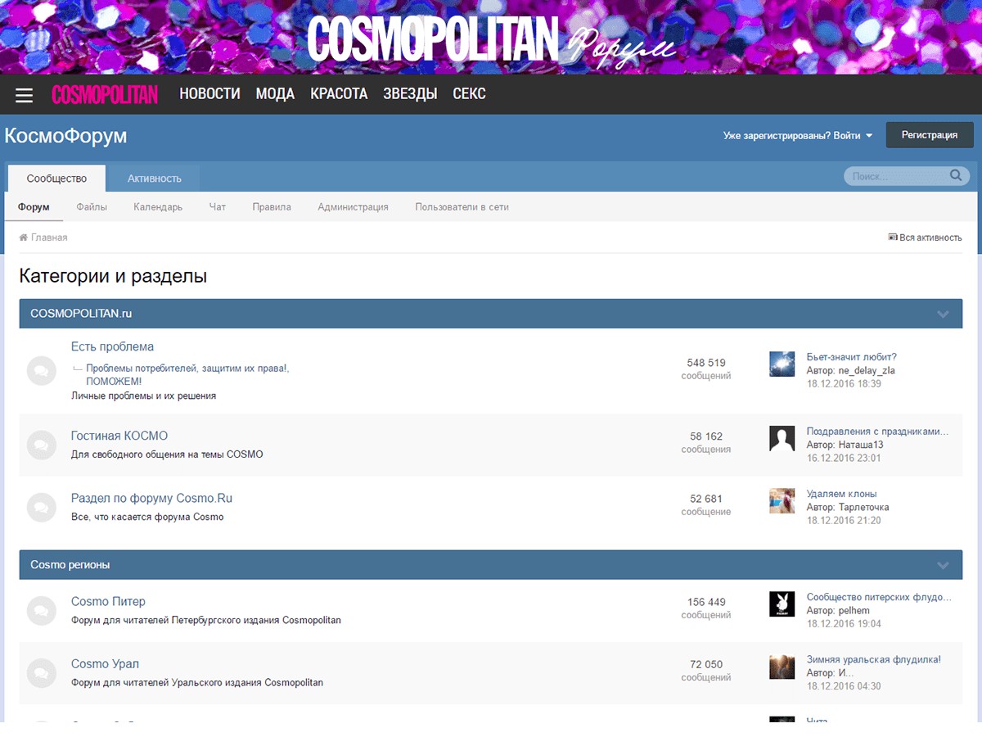Click timestamp 18.12.2016 18:39
Screen dimensions: 982x737
click(844, 383)
